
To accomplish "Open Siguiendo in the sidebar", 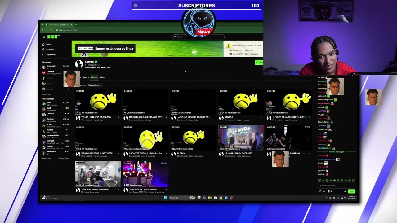I will pos(49,55).
